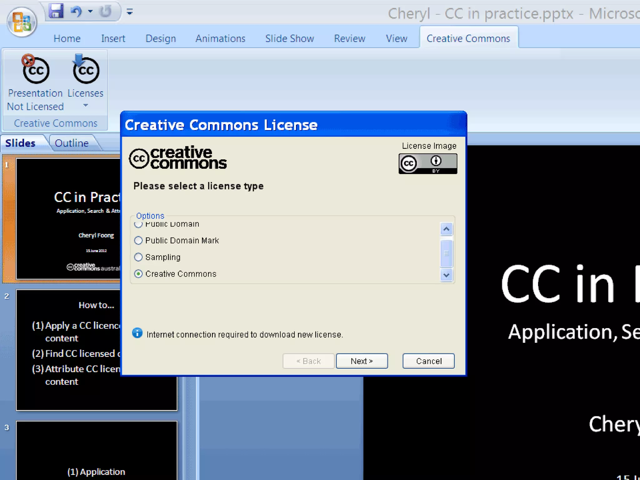Open the undo history dropdown arrow
Image resolution: width=640 pixels, height=480 pixels.
click(x=90, y=12)
